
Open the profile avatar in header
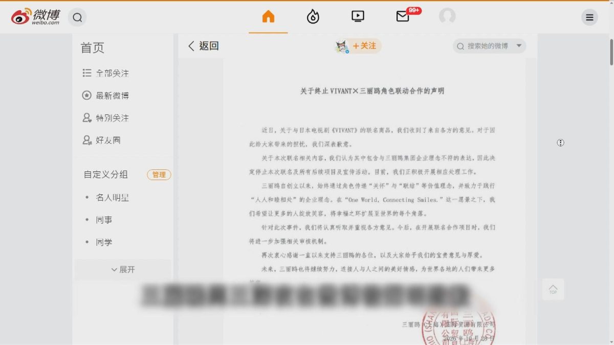(x=447, y=16)
